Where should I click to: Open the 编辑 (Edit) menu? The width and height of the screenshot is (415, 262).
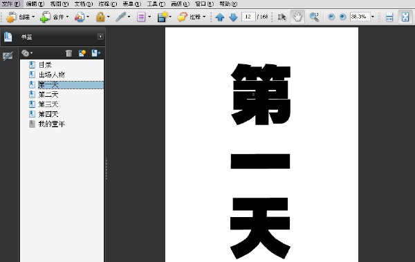(x=35, y=3)
